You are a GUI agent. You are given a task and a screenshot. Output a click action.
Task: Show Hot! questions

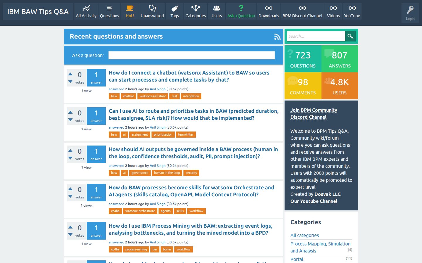point(130,11)
